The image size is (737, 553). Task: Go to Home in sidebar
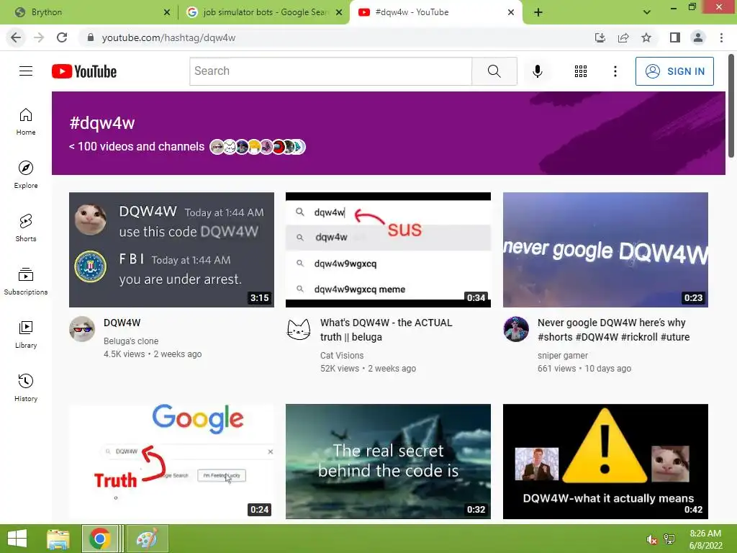(x=26, y=122)
